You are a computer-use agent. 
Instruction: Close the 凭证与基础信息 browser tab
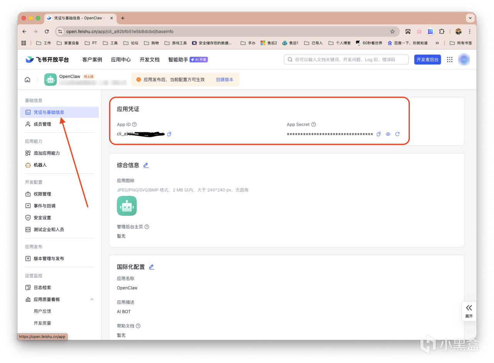click(112, 18)
